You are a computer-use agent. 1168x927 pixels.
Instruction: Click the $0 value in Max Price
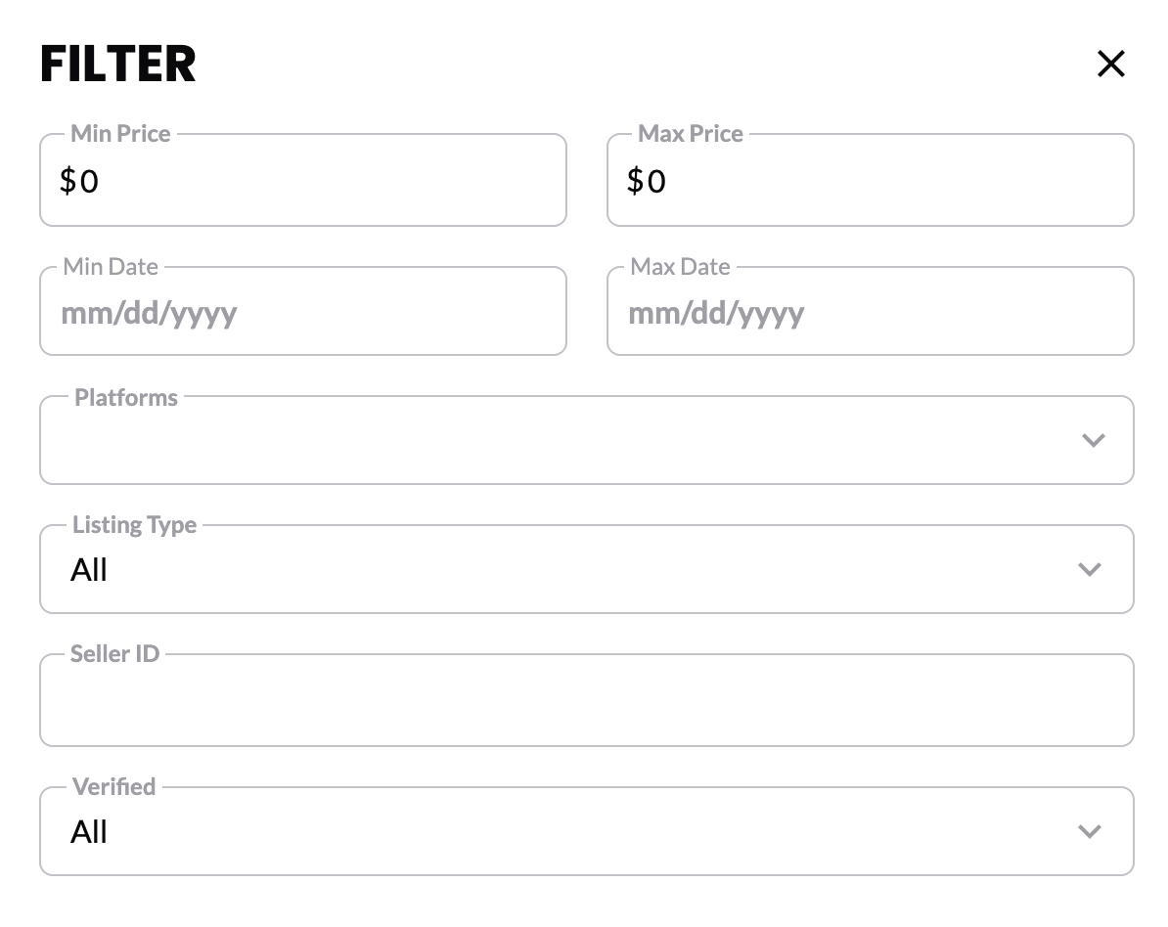point(647,181)
